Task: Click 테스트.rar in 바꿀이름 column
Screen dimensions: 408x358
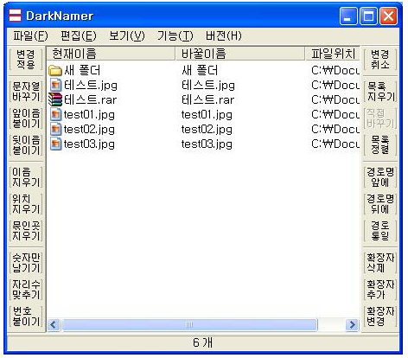Action: pyautogui.click(x=207, y=100)
